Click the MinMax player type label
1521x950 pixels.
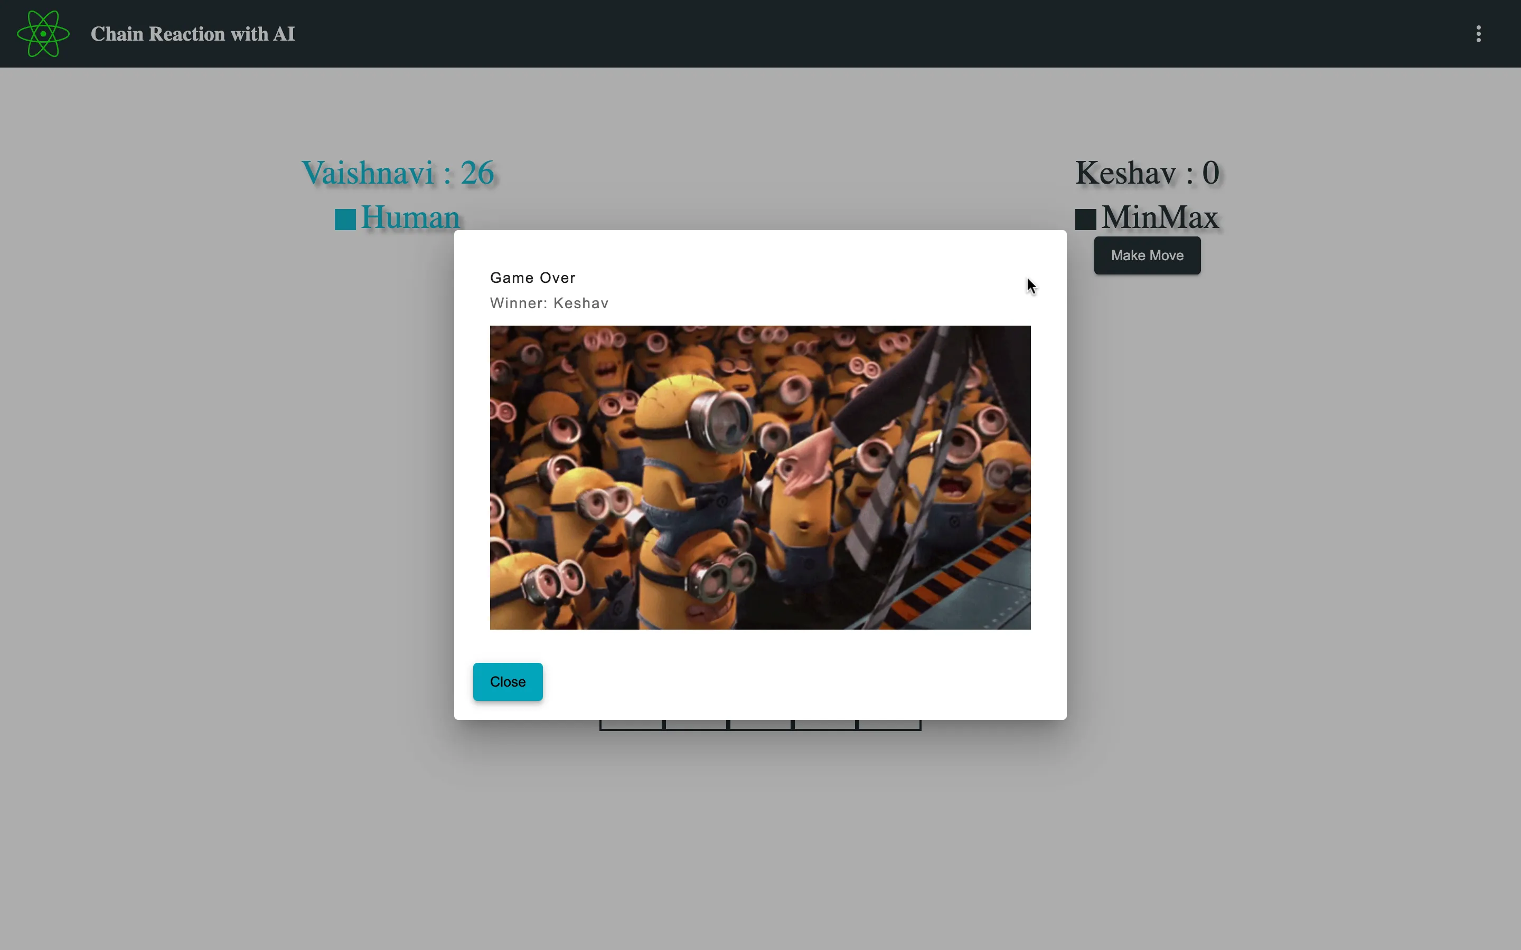click(x=1160, y=217)
